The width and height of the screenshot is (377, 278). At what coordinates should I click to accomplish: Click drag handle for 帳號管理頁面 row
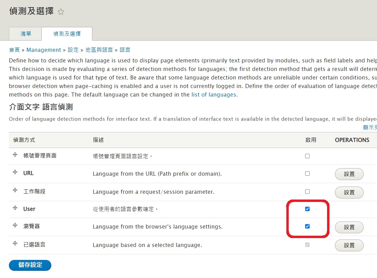(x=15, y=155)
